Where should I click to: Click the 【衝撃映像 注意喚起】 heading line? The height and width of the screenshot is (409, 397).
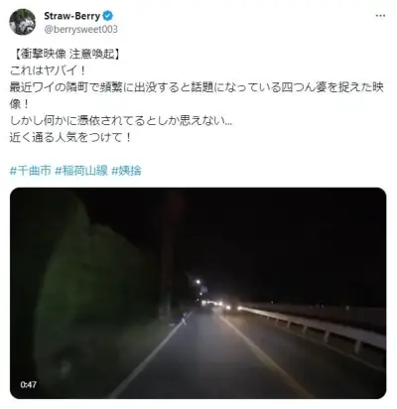[65, 54]
